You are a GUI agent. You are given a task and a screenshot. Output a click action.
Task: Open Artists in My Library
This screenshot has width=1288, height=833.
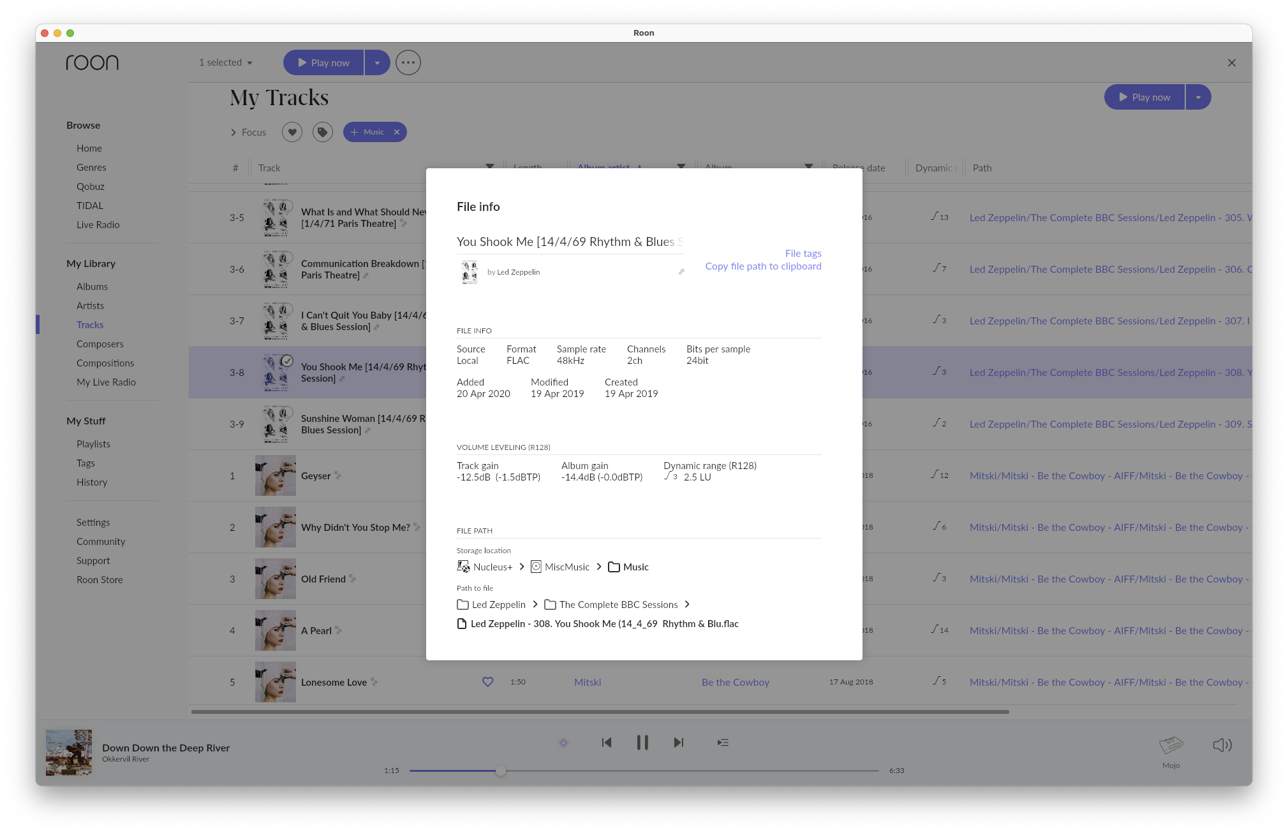[90, 305]
